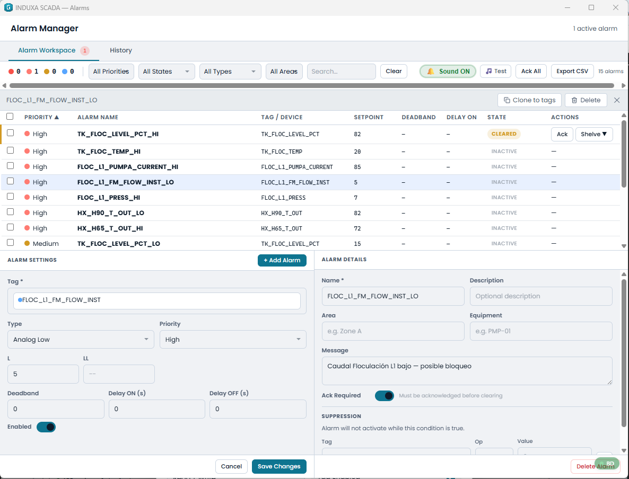Click the Save Changes button
Viewport: 629px width, 479px height.
[279, 467]
